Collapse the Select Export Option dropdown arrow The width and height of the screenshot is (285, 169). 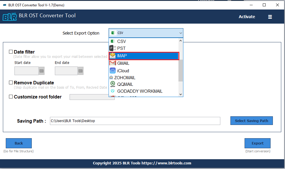coord(180,33)
